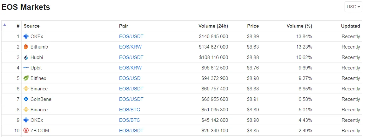
Task: Click the Huobi source name
Action: pyautogui.click(x=37, y=57)
